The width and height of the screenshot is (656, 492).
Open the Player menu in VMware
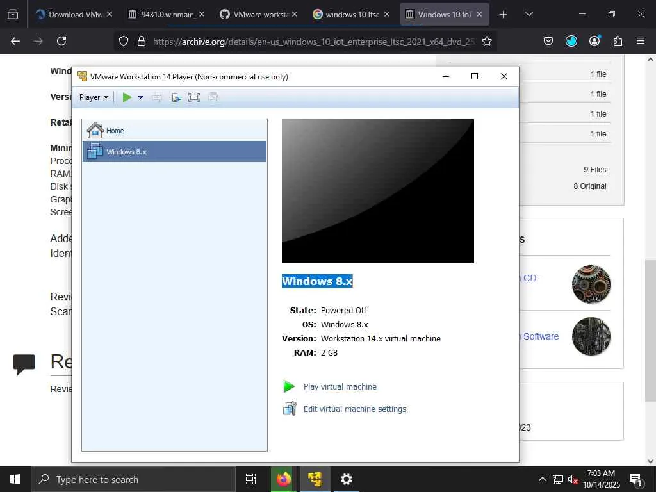pos(94,97)
